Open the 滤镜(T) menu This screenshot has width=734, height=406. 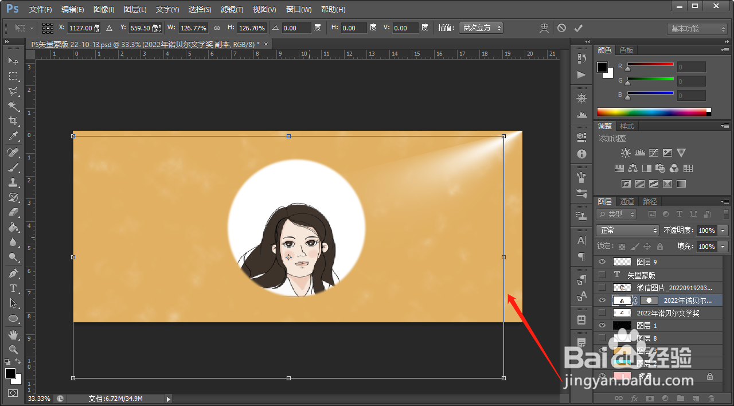pos(232,9)
